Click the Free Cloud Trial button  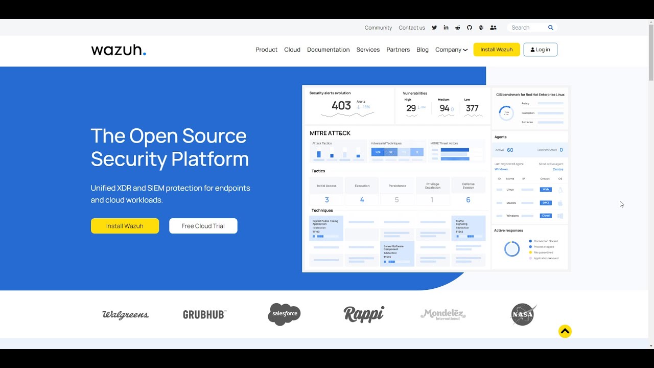(203, 226)
